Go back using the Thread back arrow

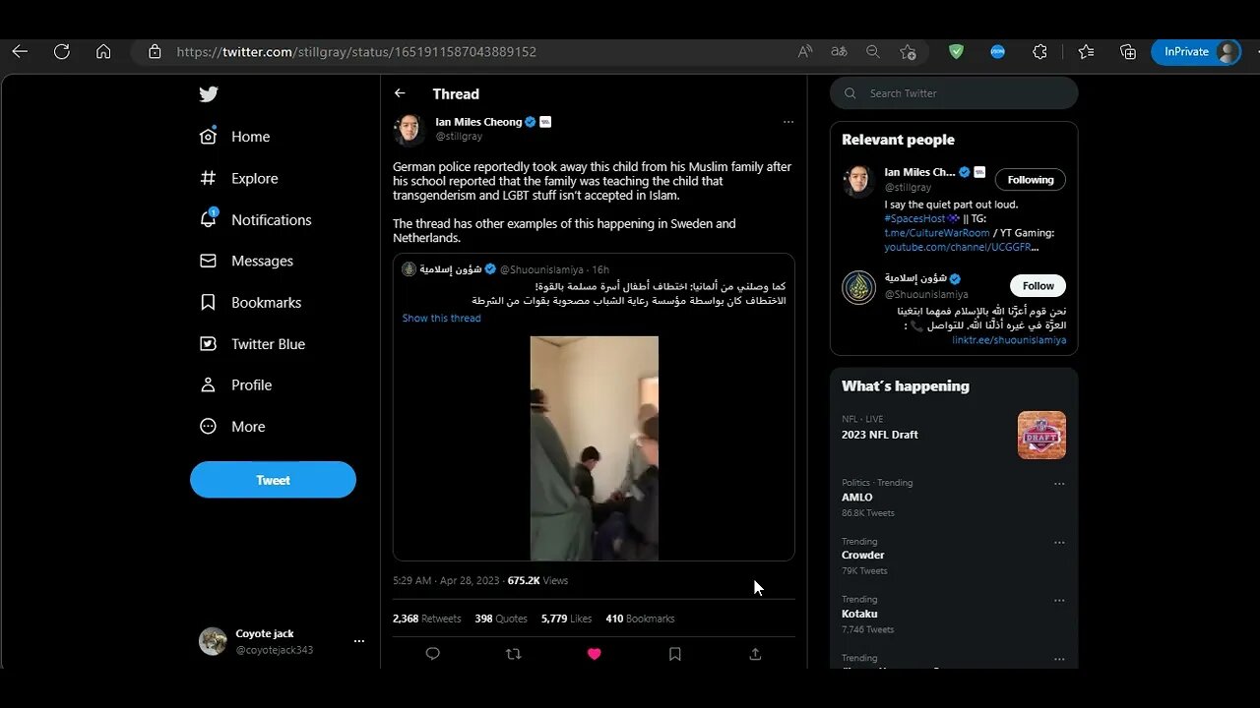[x=400, y=93]
